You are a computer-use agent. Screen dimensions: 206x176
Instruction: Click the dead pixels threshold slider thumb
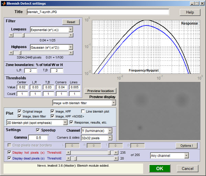[76, 159]
